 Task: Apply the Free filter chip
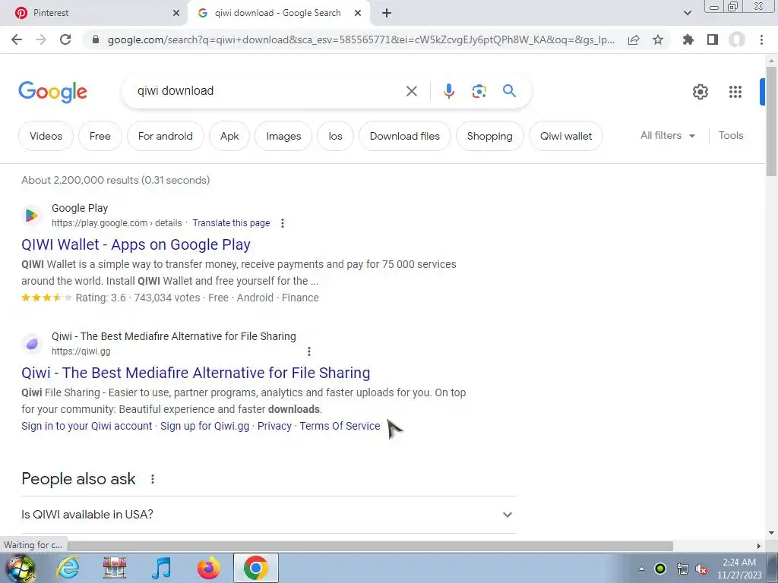100,136
